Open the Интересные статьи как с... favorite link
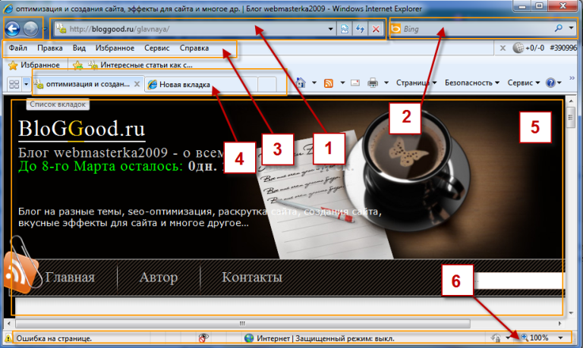 (140, 65)
